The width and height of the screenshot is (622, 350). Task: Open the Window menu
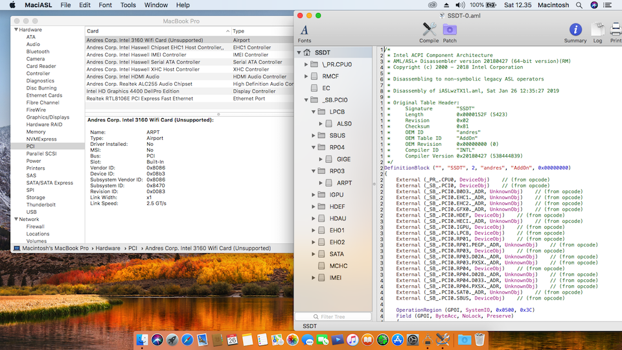(x=155, y=5)
